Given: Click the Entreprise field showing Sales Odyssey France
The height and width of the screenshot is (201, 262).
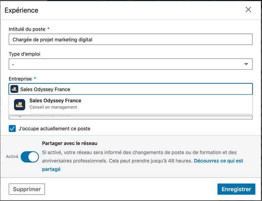Looking at the screenshot, I should 131,89.
